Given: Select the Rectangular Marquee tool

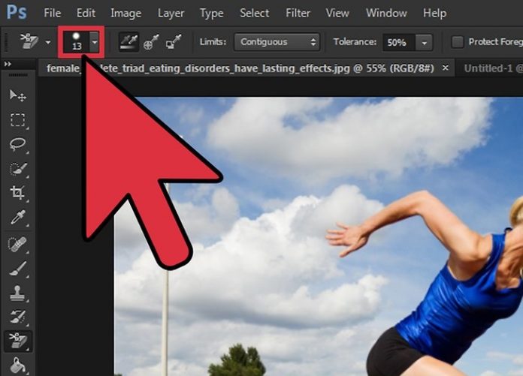Looking at the screenshot, I should [17, 120].
